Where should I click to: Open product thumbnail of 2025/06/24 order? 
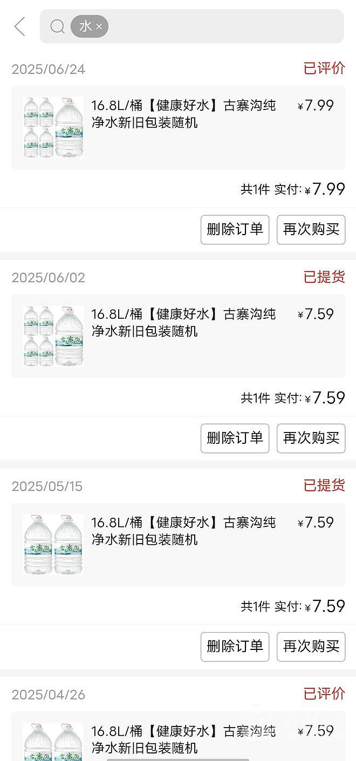point(53,127)
